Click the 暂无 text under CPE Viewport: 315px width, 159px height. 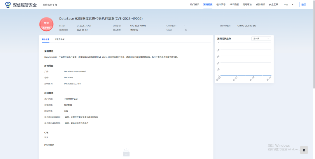pyautogui.click(x=46, y=137)
